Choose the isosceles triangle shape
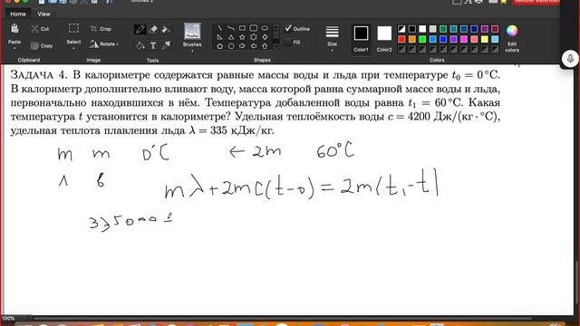Screen dimensions: 580x326 point(231,37)
